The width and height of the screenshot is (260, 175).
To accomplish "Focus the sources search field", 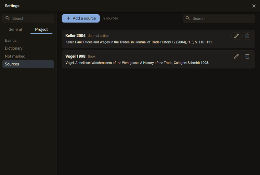I will [x=219, y=19].
